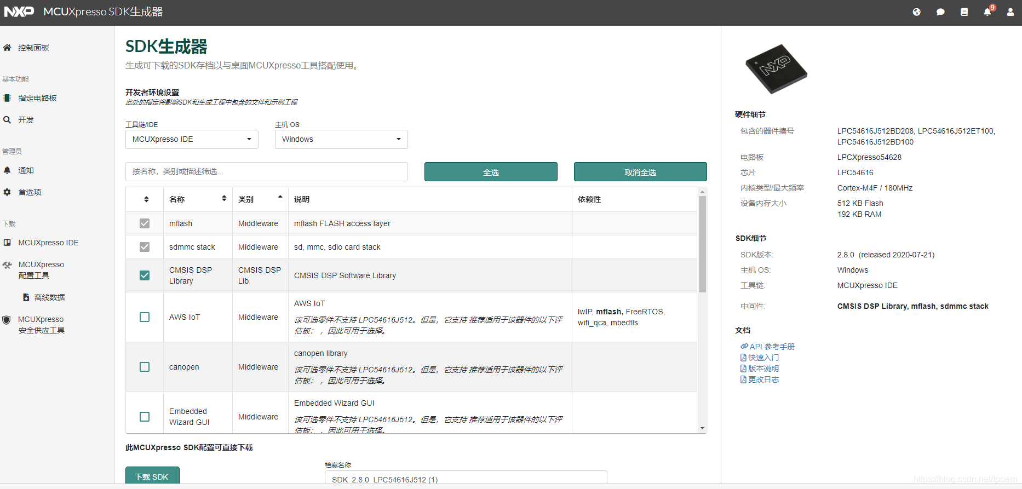Click the file icon beside 离线数据
Screen dimensions: 1022x489
[x=26, y=297]
